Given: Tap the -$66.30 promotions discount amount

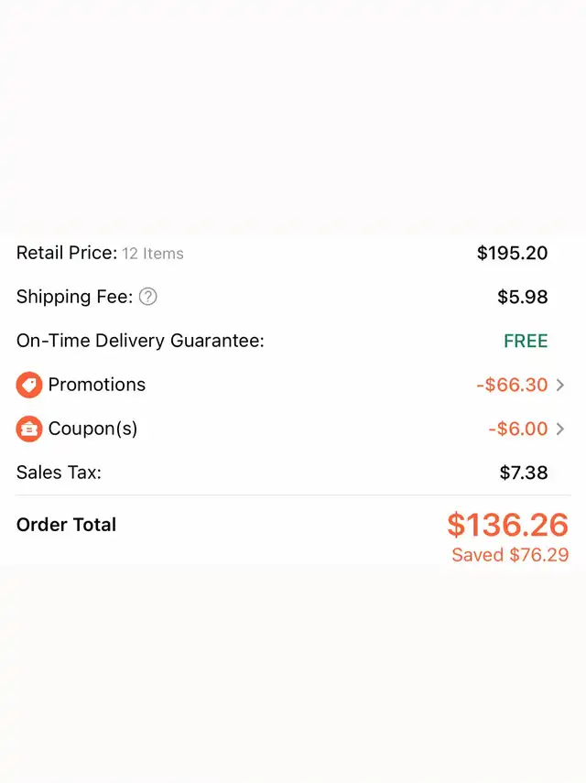Looking at the screenshot, I should coord(512,385).
